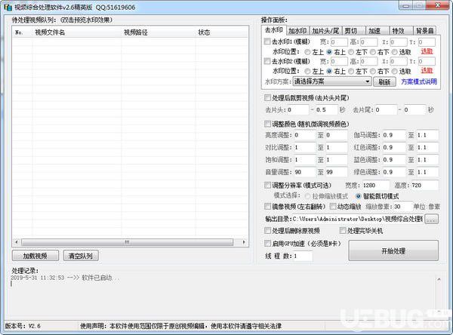Image resolution: width=453 pixels, height=335 pixels.
Task: Switch to the 去水印 tab
Action: (x=273, y=30)
